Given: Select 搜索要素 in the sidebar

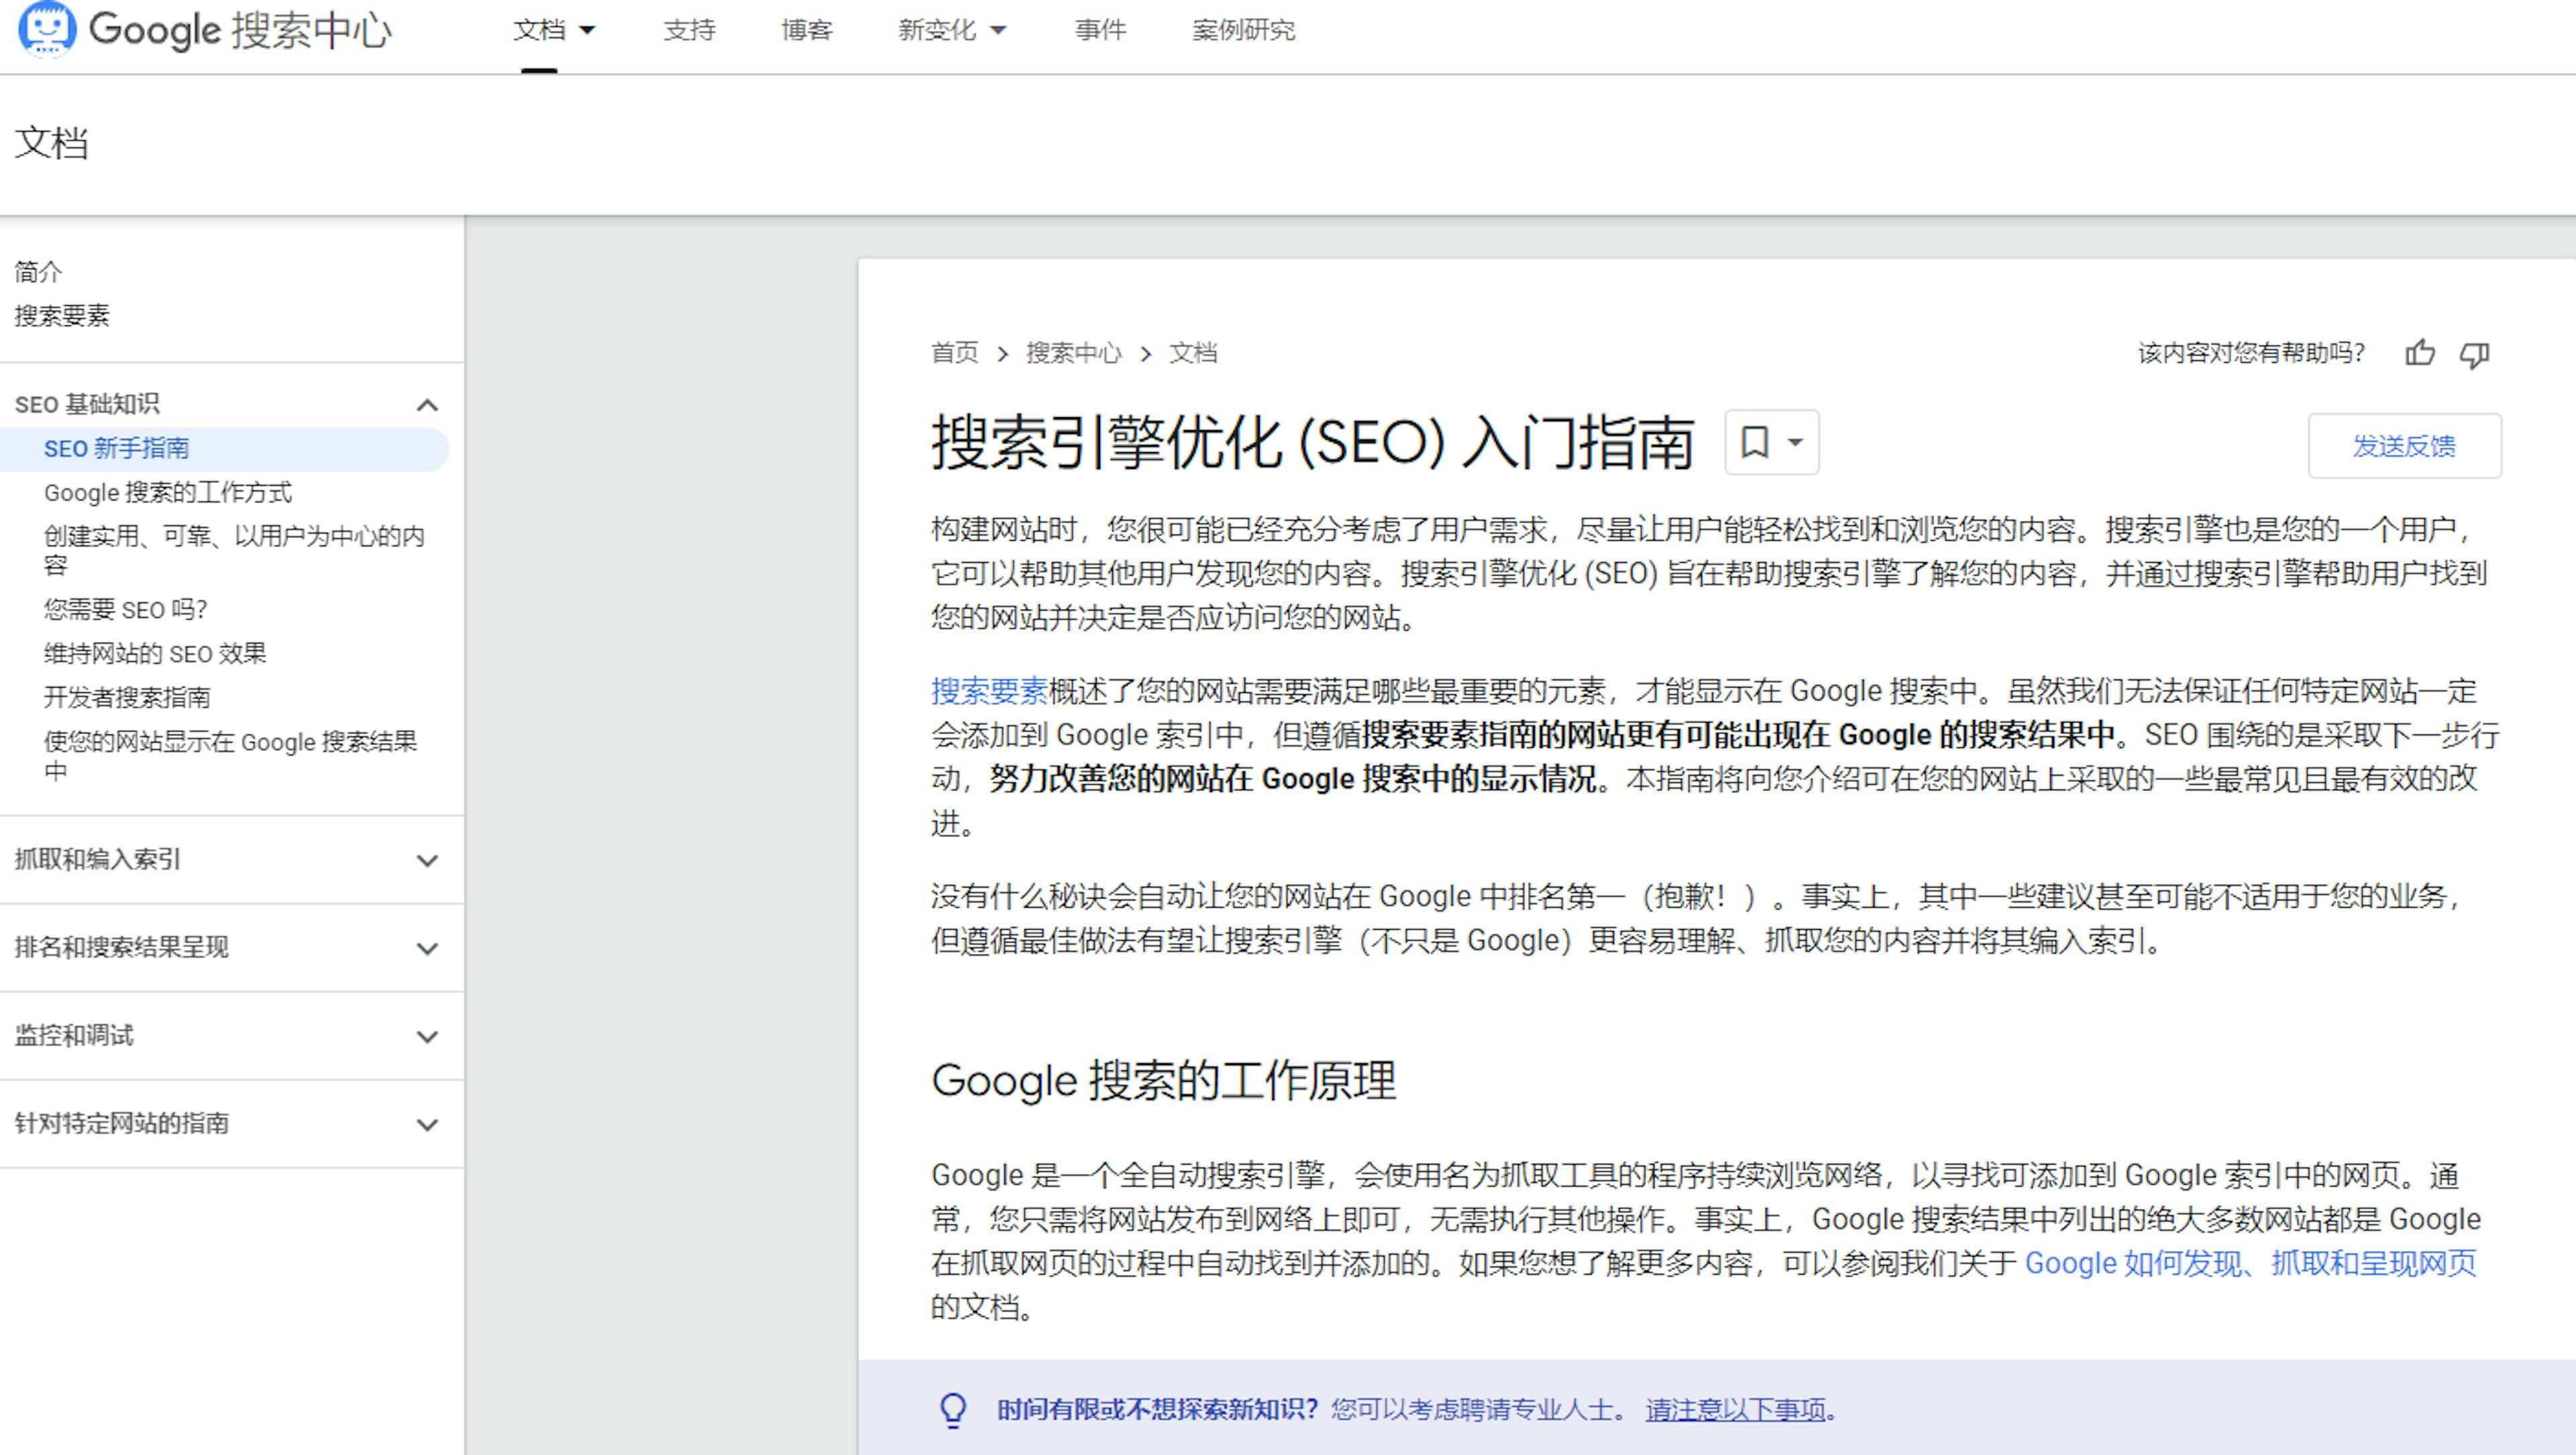Looking at the screenshot, I should (x=62, y=315).
